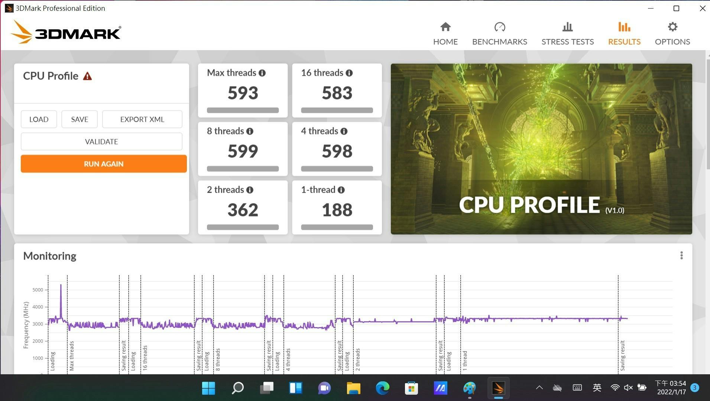This screenshot has height=401, width=710.
Task: Open Widgets from taskbar
Action: (295, 388)
